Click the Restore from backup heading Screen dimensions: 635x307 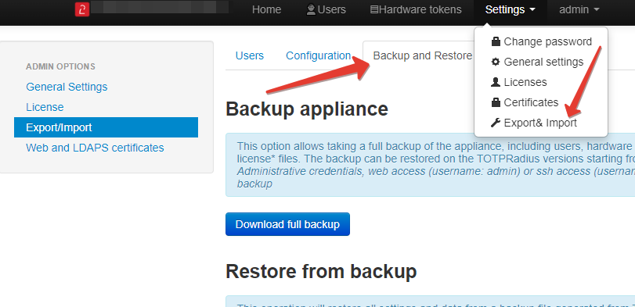(x=321, y=271)
